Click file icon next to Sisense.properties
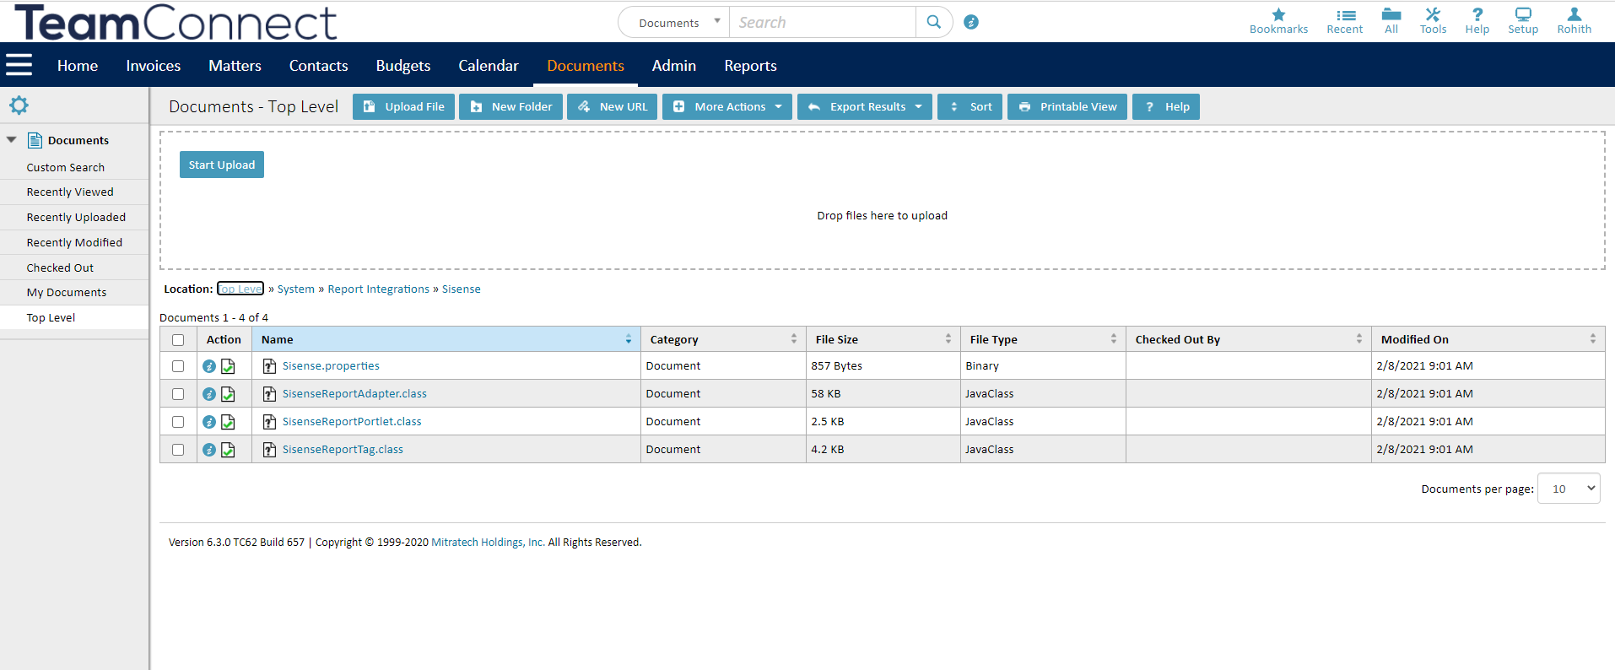 pos(269,366)
